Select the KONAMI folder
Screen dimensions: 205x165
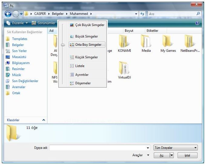(x=124, y=44)
